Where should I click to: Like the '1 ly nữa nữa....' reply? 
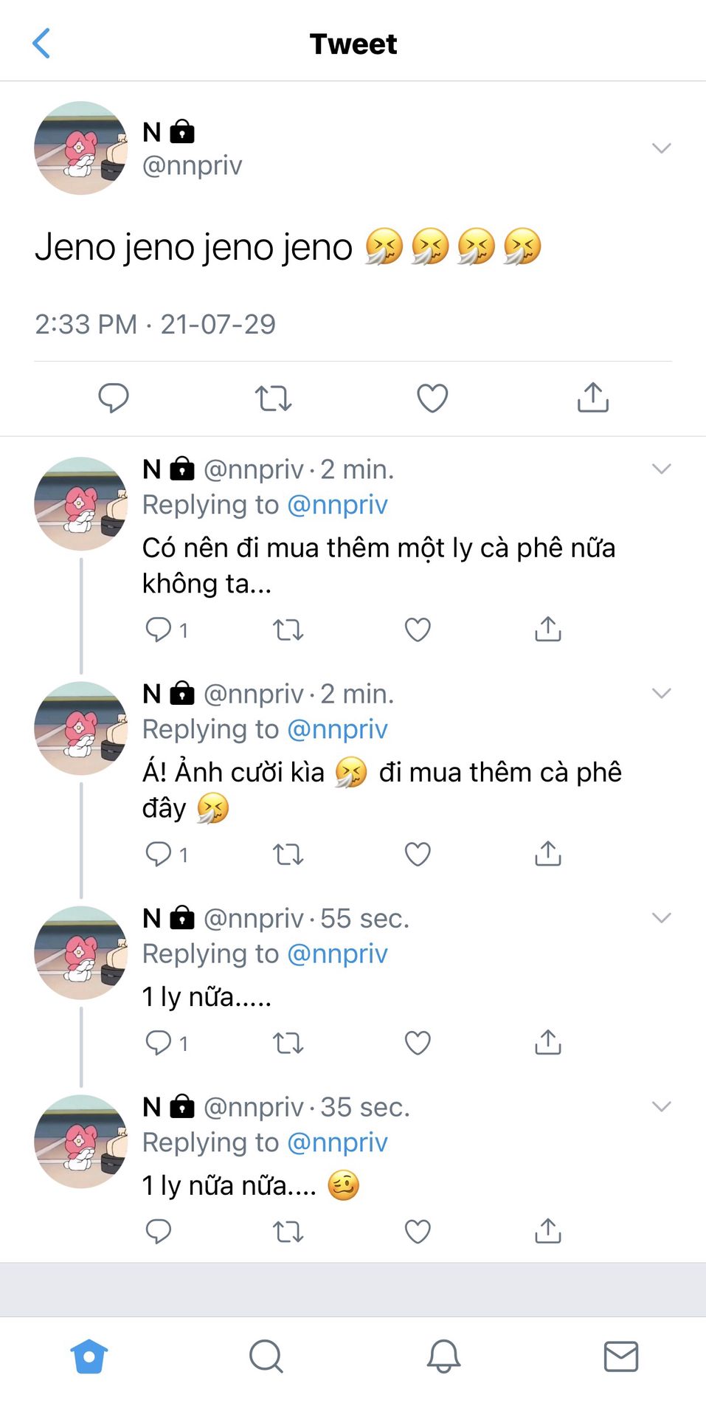coord(418,1231)
